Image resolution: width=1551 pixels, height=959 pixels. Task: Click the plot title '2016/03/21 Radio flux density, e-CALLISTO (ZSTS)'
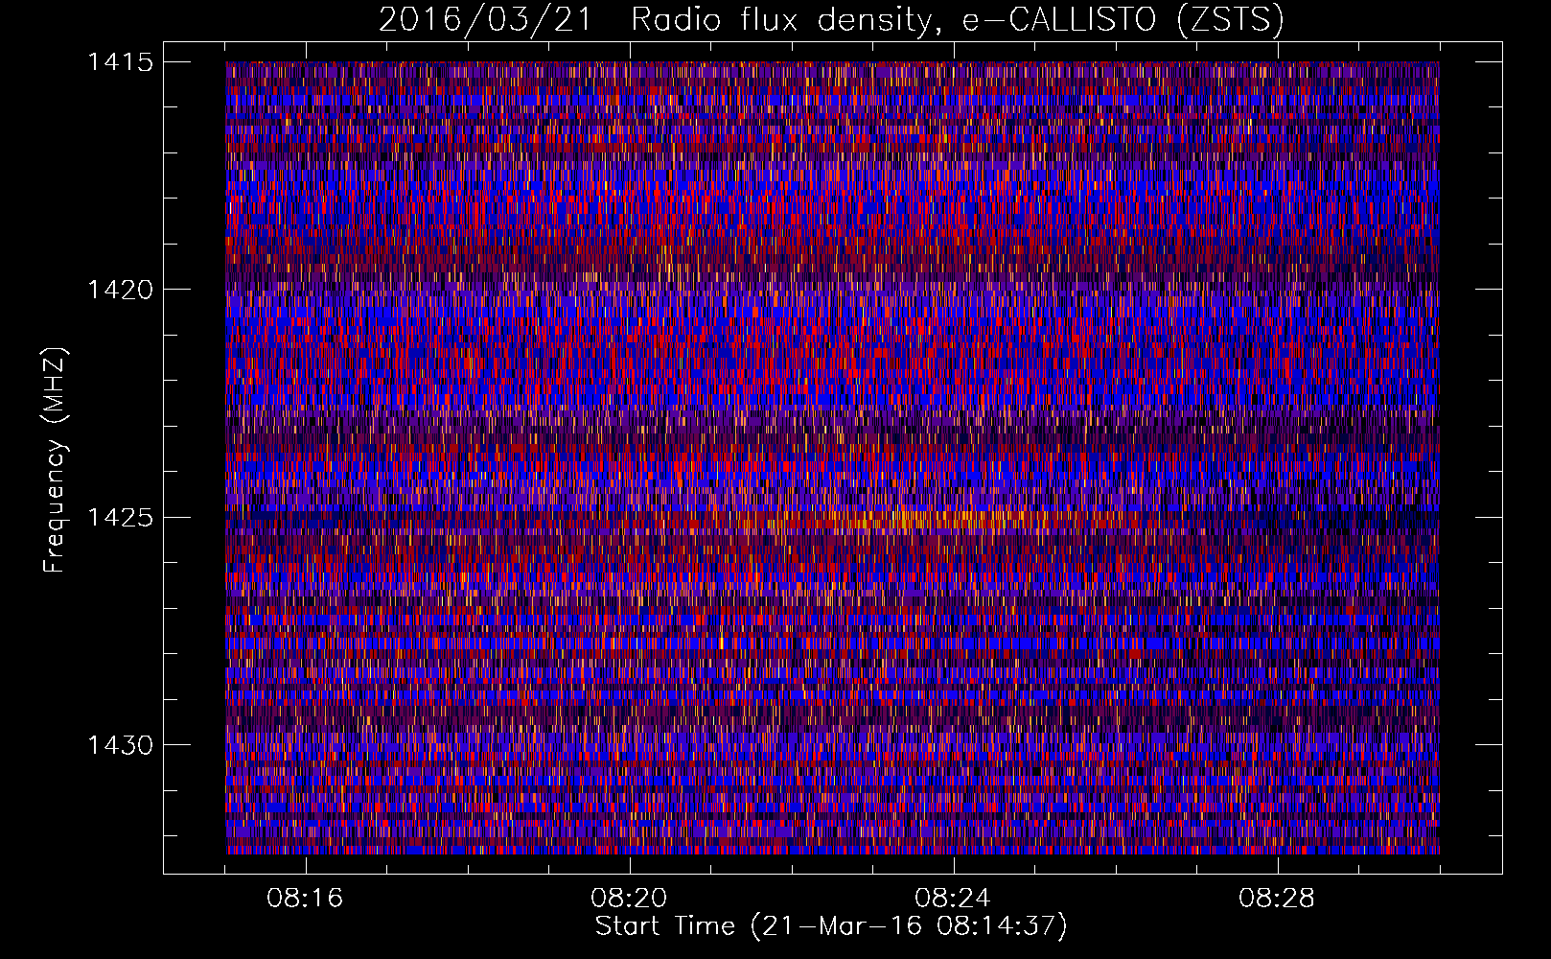831,20
